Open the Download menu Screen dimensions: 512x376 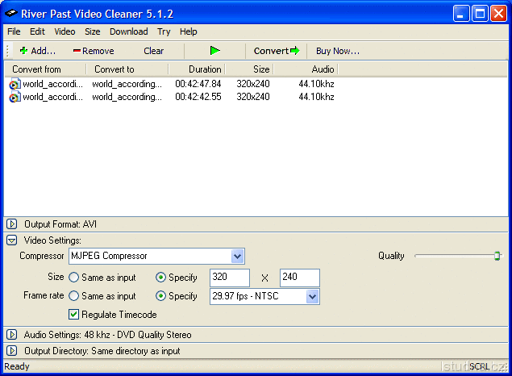[128, 31]
